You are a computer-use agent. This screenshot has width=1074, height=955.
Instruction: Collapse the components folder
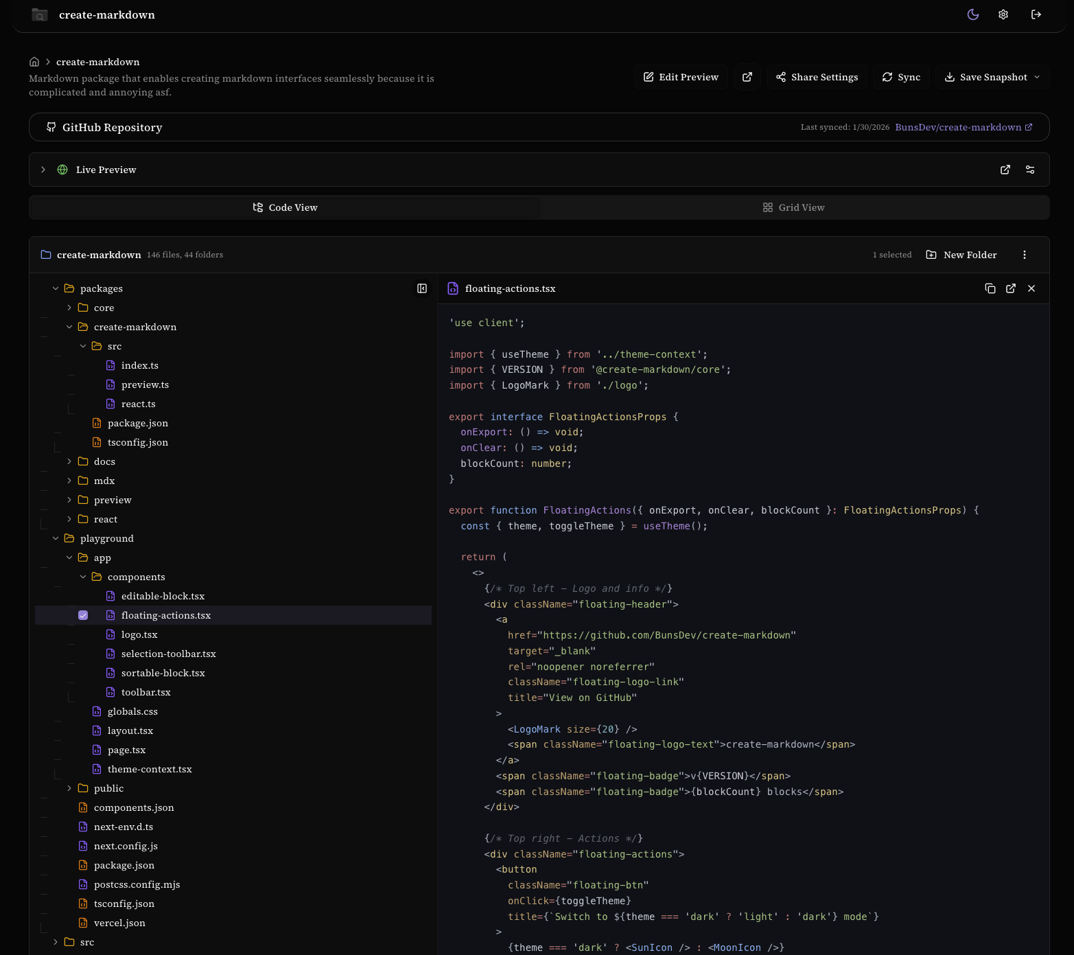coord(83,577)
